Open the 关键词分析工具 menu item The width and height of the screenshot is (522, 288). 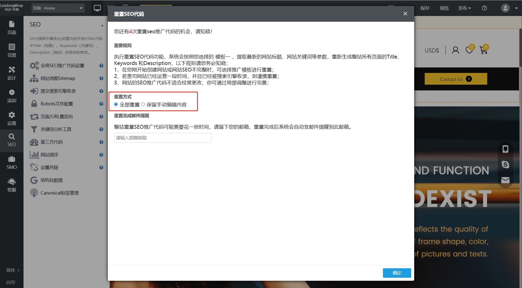point(56,129)
